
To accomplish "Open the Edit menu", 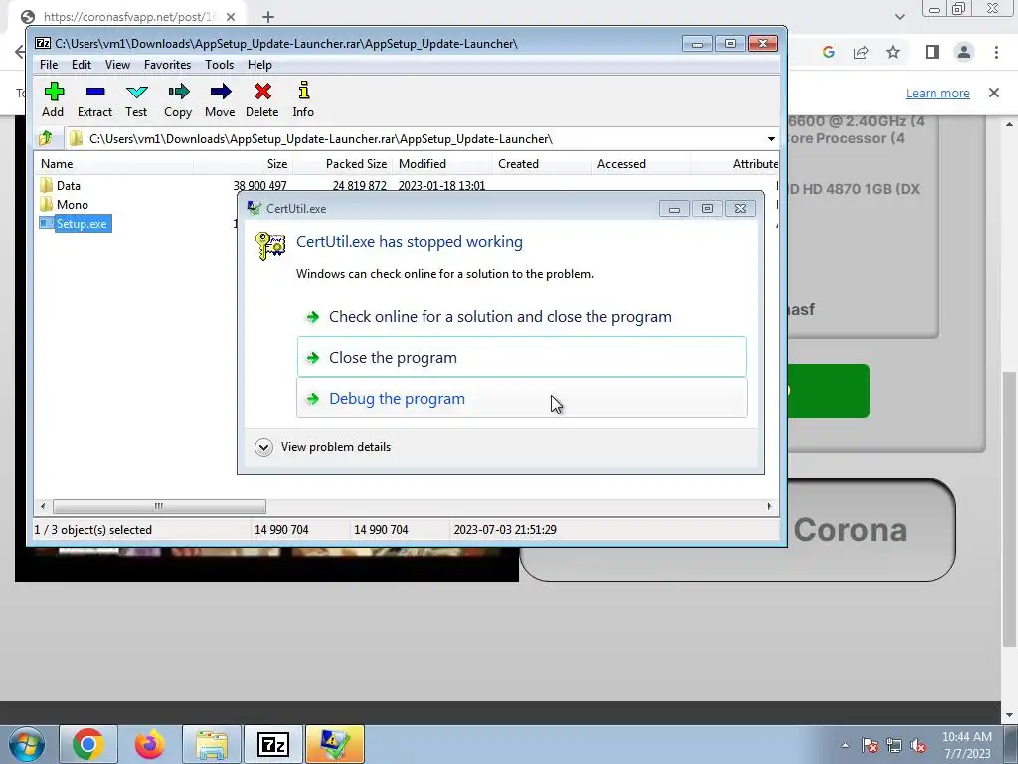I will pyautogui.click(x=82, y=65).
